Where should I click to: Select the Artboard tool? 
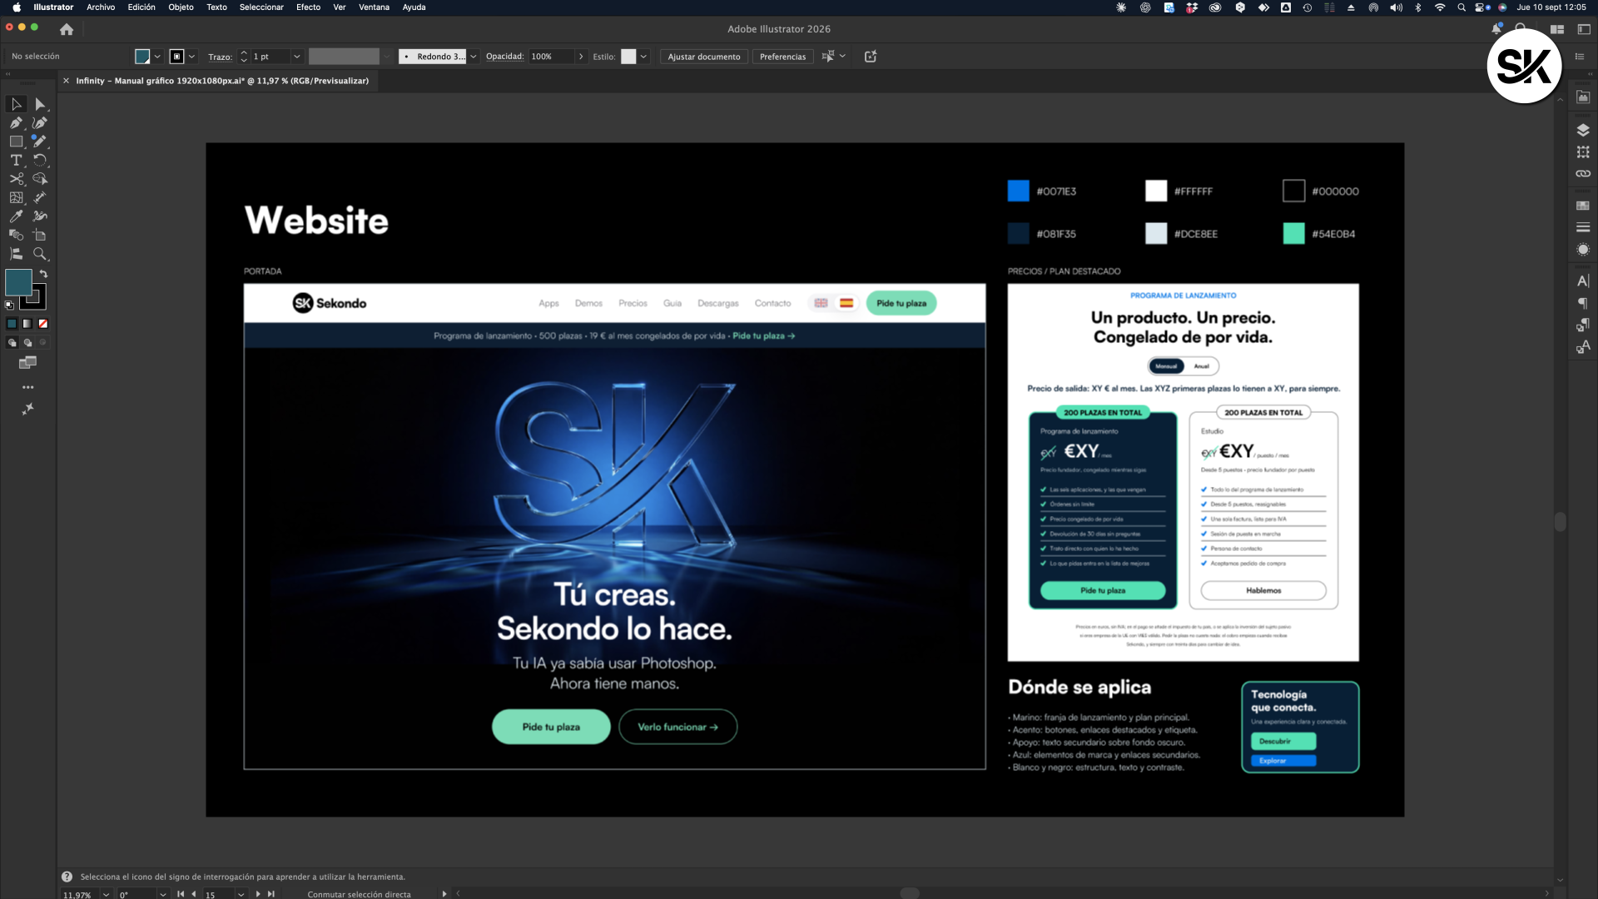pyautogui.click(x=40, y=235)
